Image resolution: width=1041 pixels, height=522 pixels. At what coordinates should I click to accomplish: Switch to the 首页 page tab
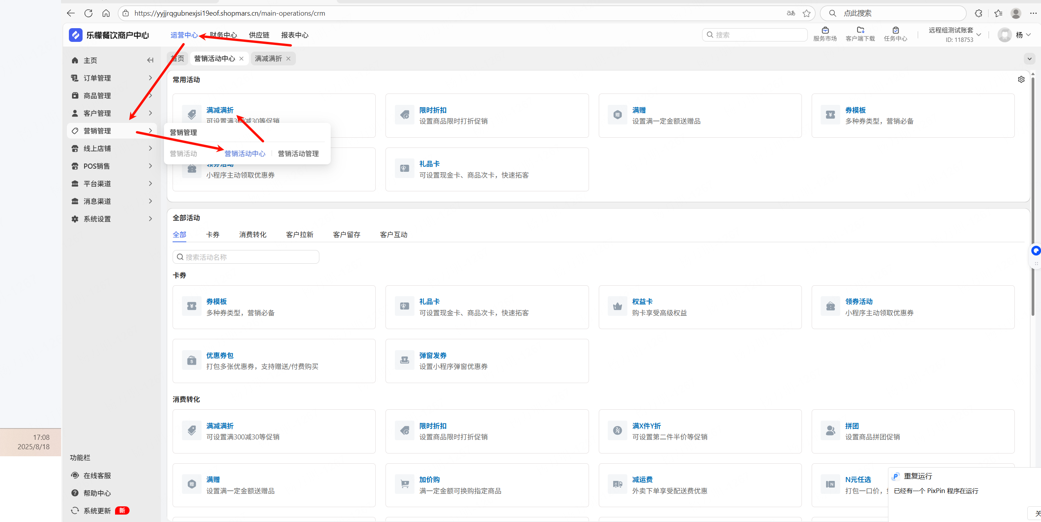pyautogui.click(x=177, y=59)
